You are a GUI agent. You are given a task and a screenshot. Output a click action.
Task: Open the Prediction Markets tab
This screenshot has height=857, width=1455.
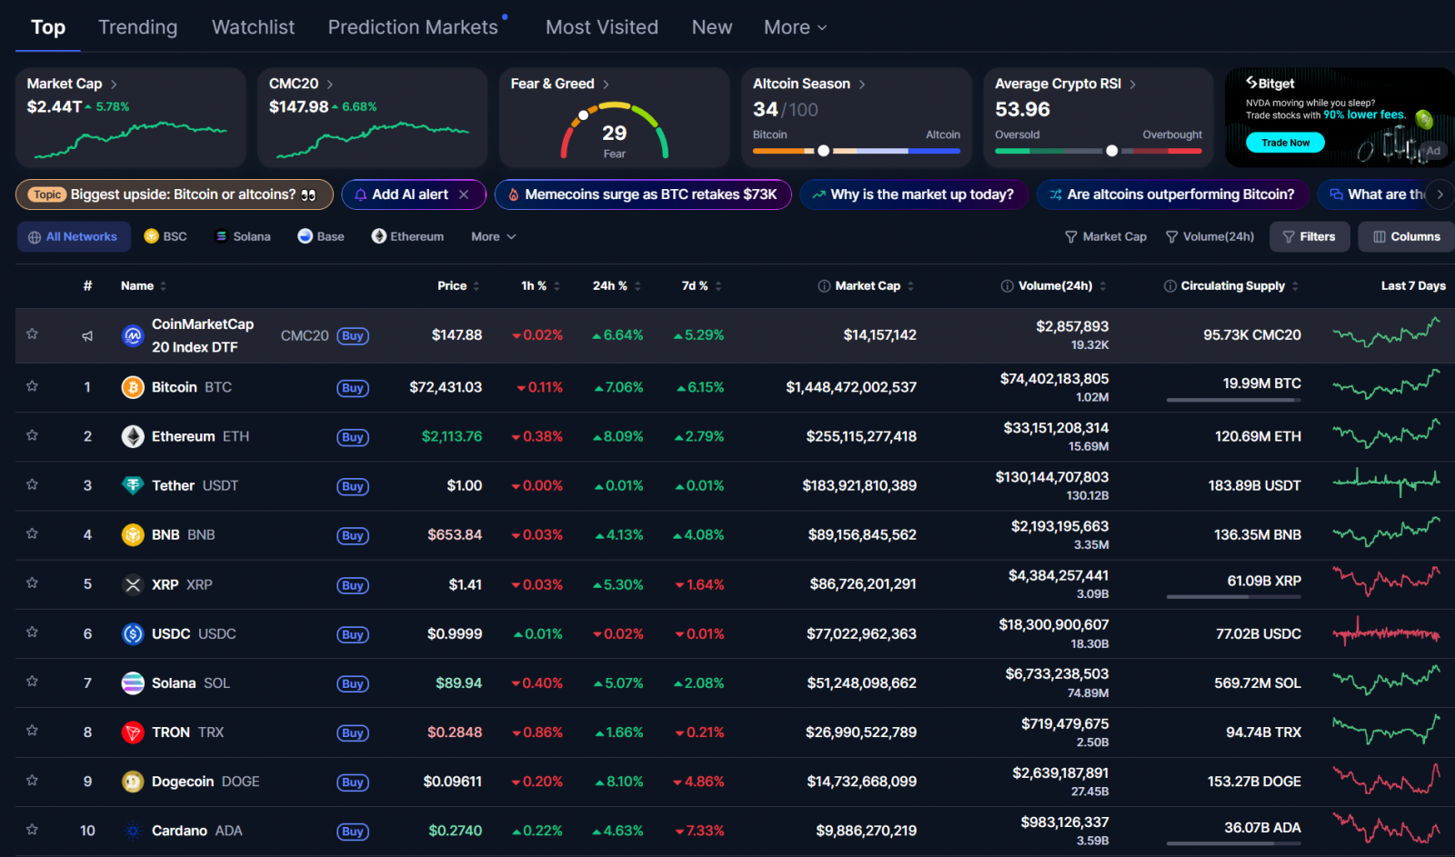(x=413, y=27)
